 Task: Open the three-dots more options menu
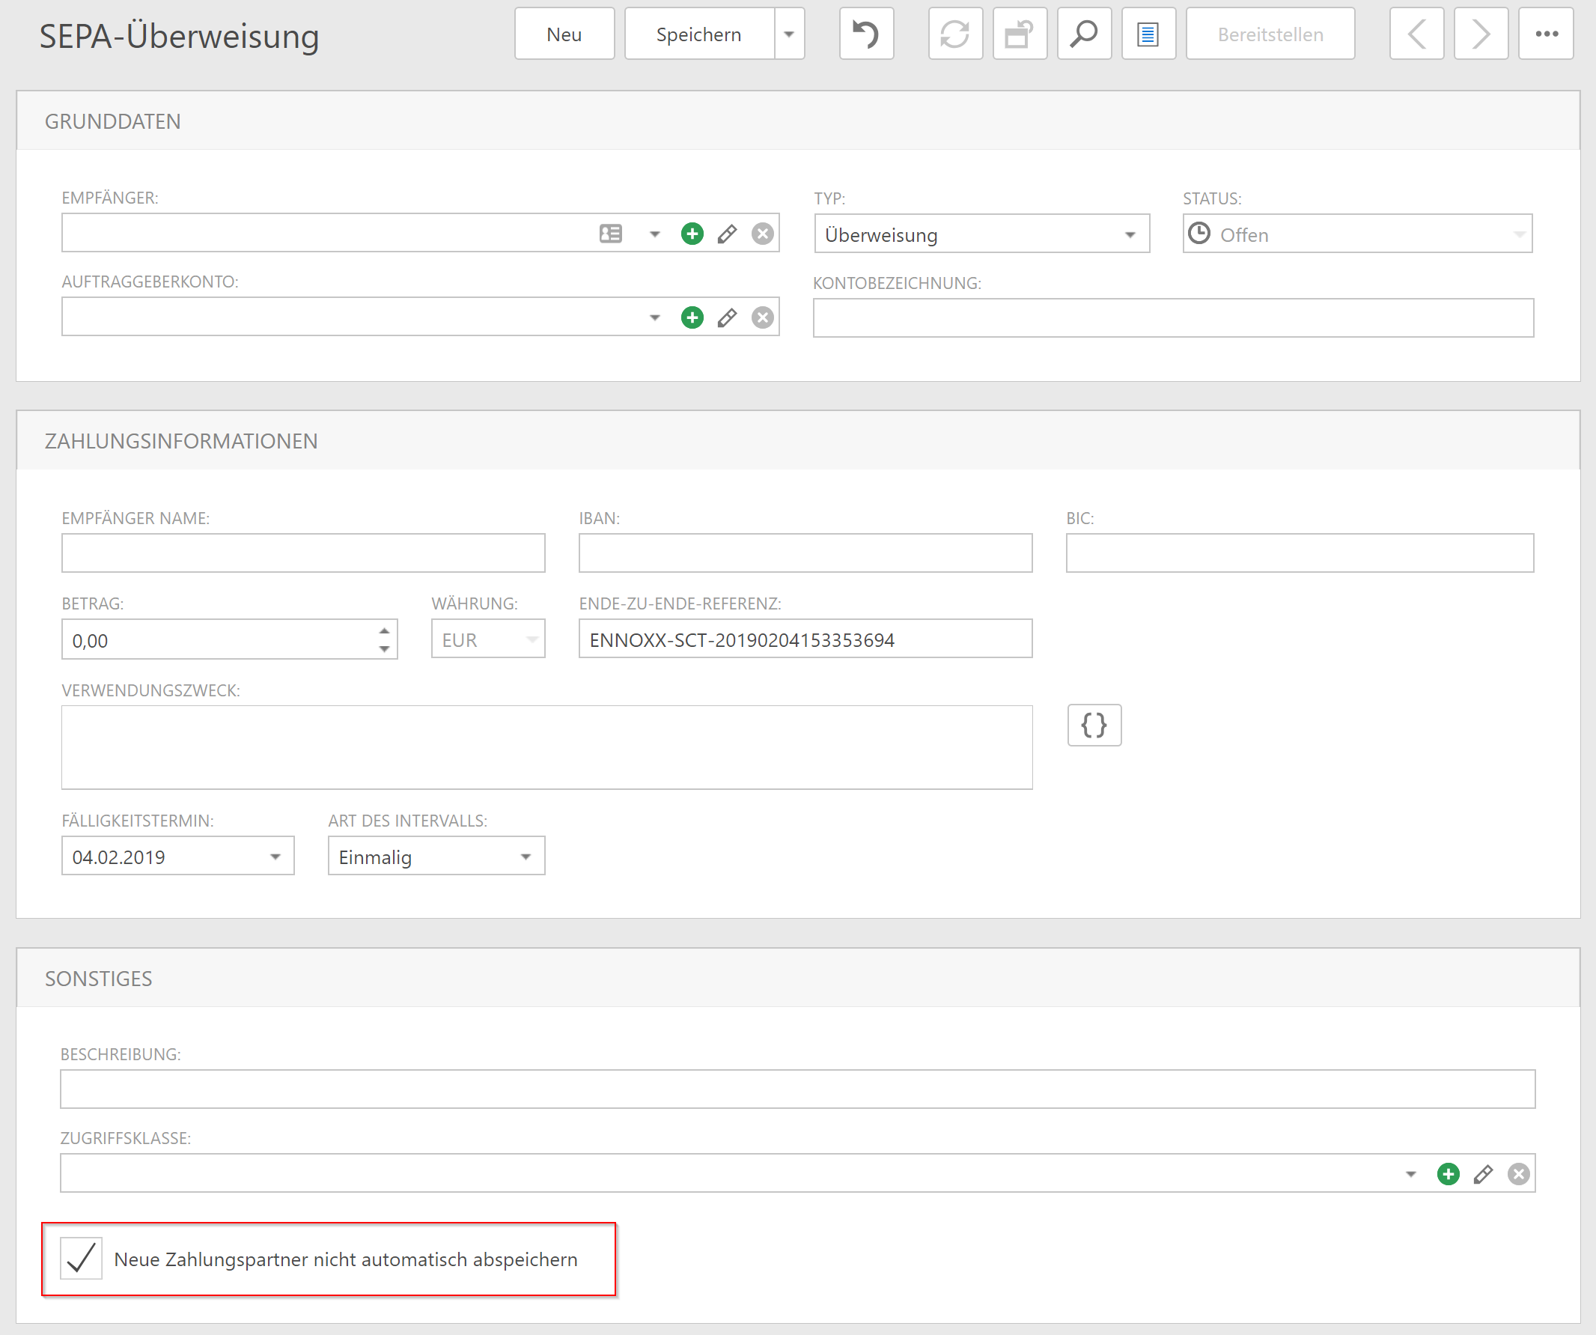(1545, 34)
